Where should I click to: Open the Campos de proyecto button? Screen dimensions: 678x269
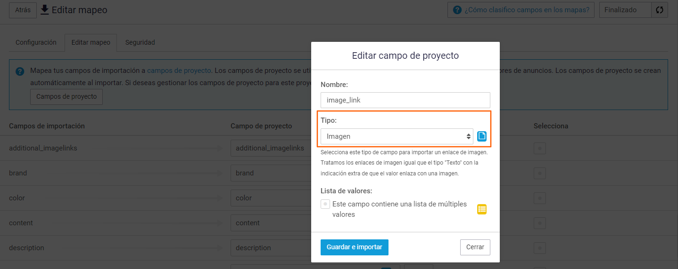[66, 96]
